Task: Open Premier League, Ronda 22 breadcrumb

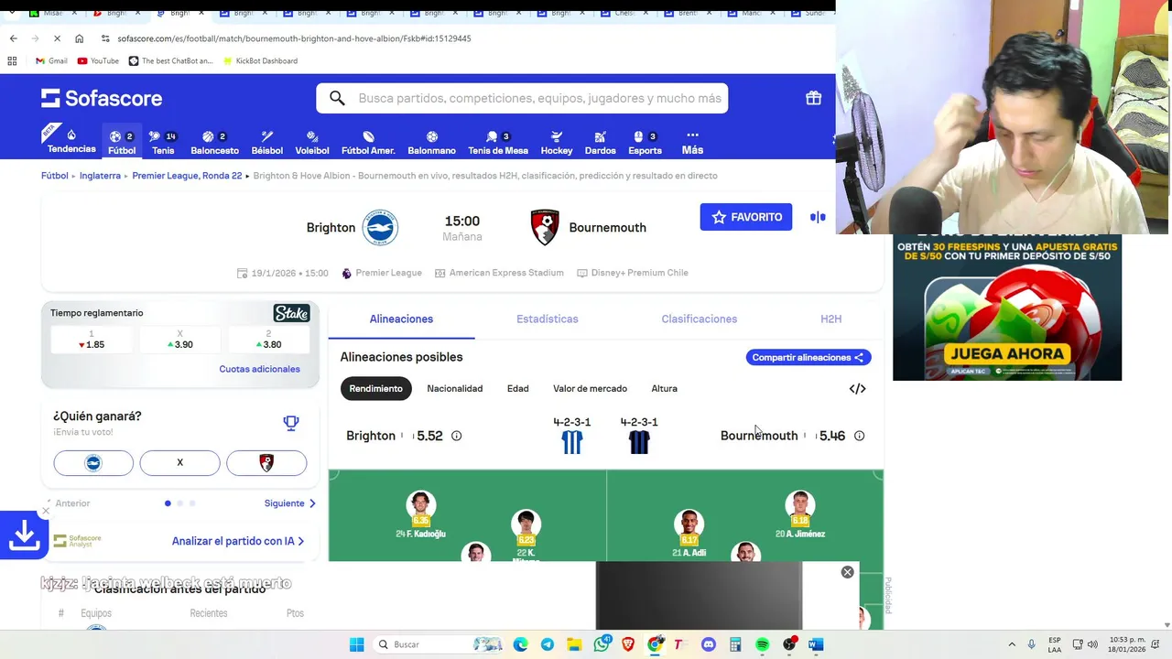Action: coord(187,176)
